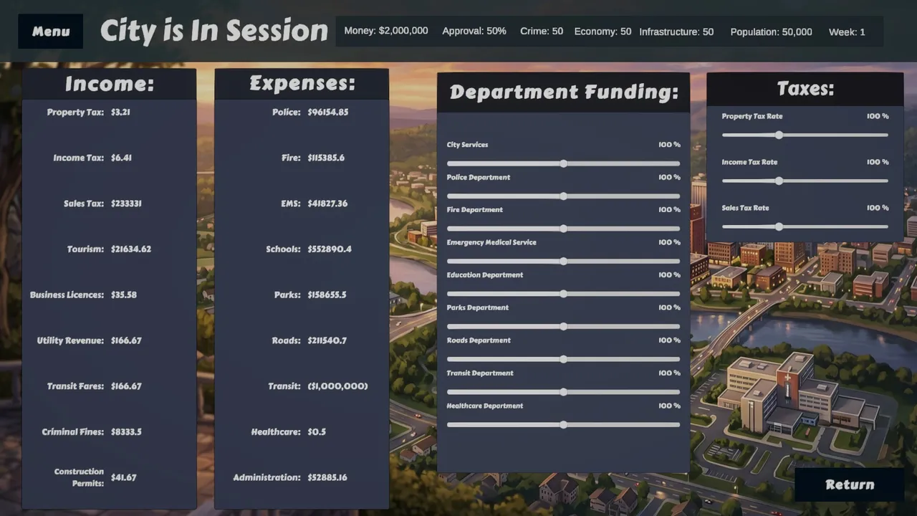
Task: Adjust the Education Department funding slider
Action: [x=563, y=294]
